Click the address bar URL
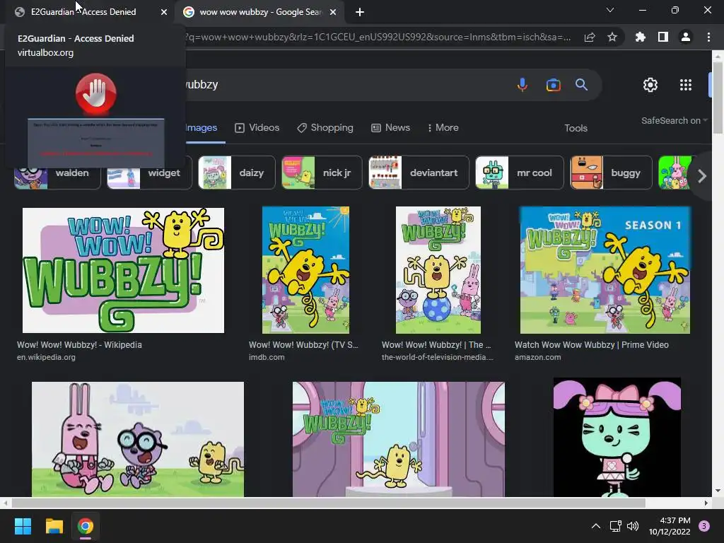Image resolution: width=724 pixels, height=543 pixels. pyautogui.click(x=379, y=37)
